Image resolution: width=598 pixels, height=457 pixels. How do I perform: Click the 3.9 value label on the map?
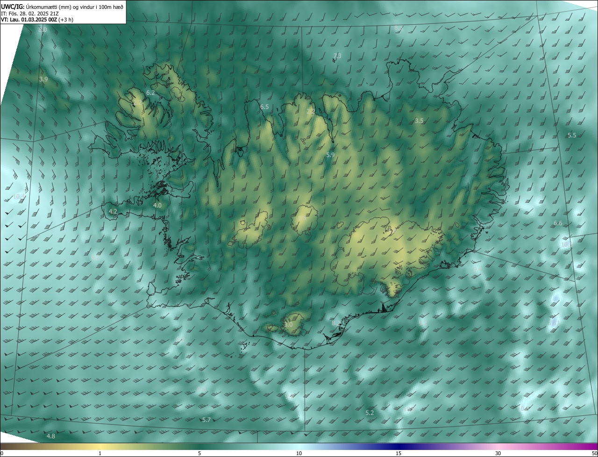[x=43, y=79]
